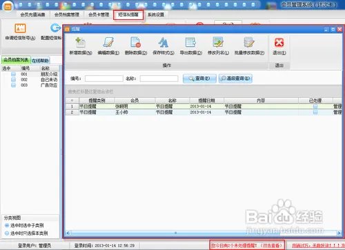
Task: Sort by the 会员 column header
Action: 135,101
